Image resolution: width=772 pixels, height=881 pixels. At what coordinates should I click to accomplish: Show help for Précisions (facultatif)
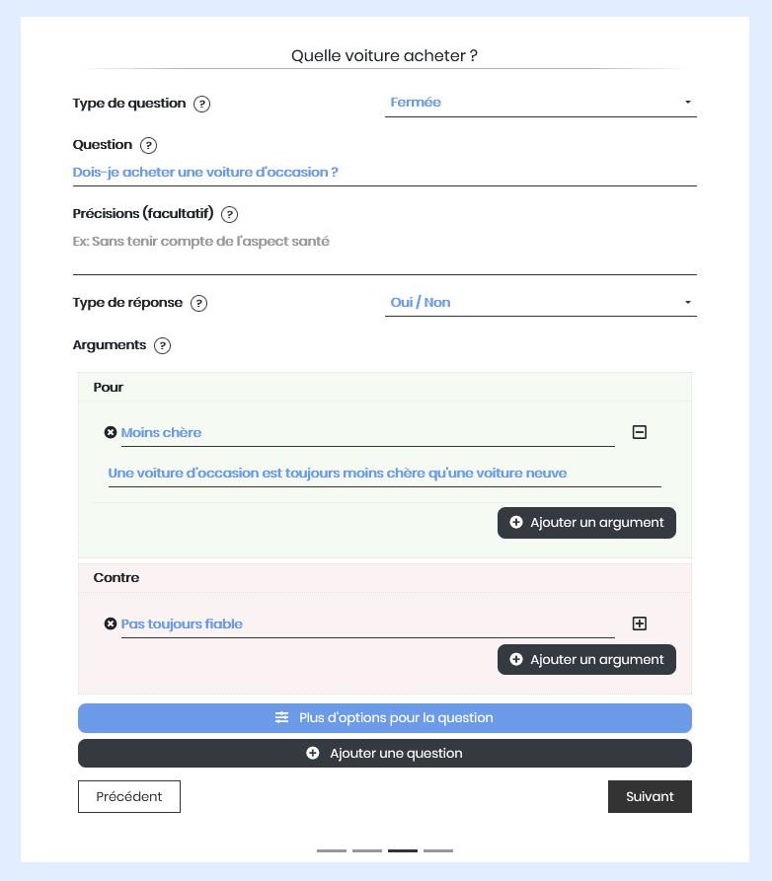229,215
